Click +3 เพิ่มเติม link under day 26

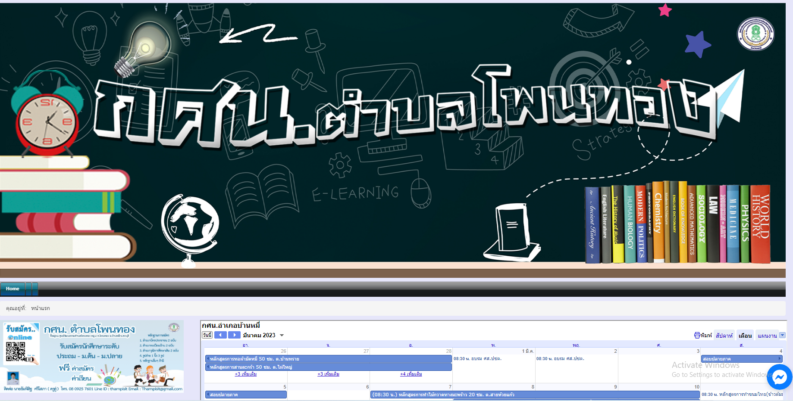(x=246, y=374)
